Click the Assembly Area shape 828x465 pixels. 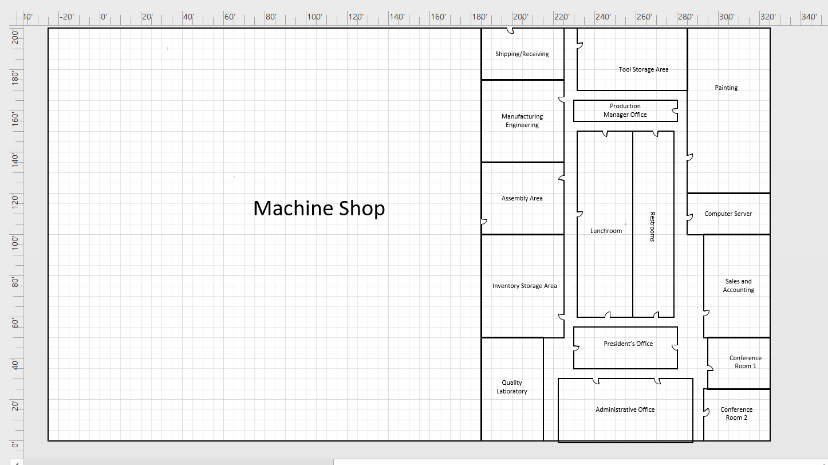[522, 198]
